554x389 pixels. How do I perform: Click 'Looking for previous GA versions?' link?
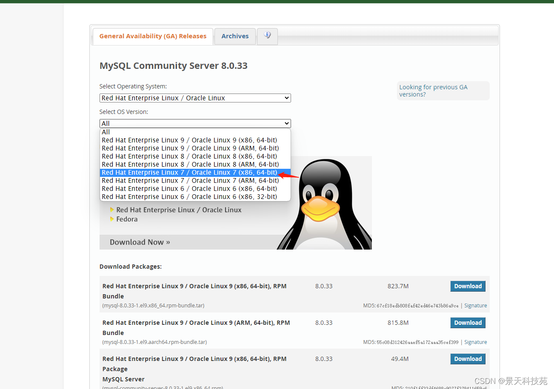pyautogui.click(x=433, y=91)
